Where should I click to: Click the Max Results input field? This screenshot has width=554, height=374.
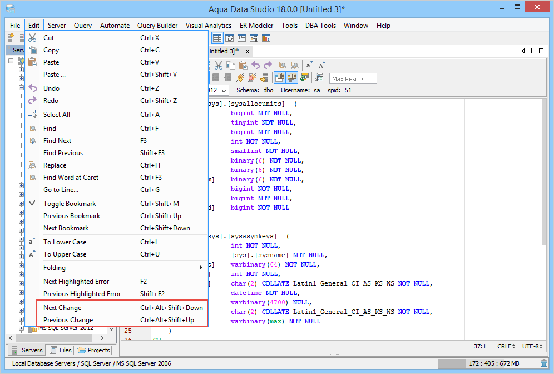(353, 79)
